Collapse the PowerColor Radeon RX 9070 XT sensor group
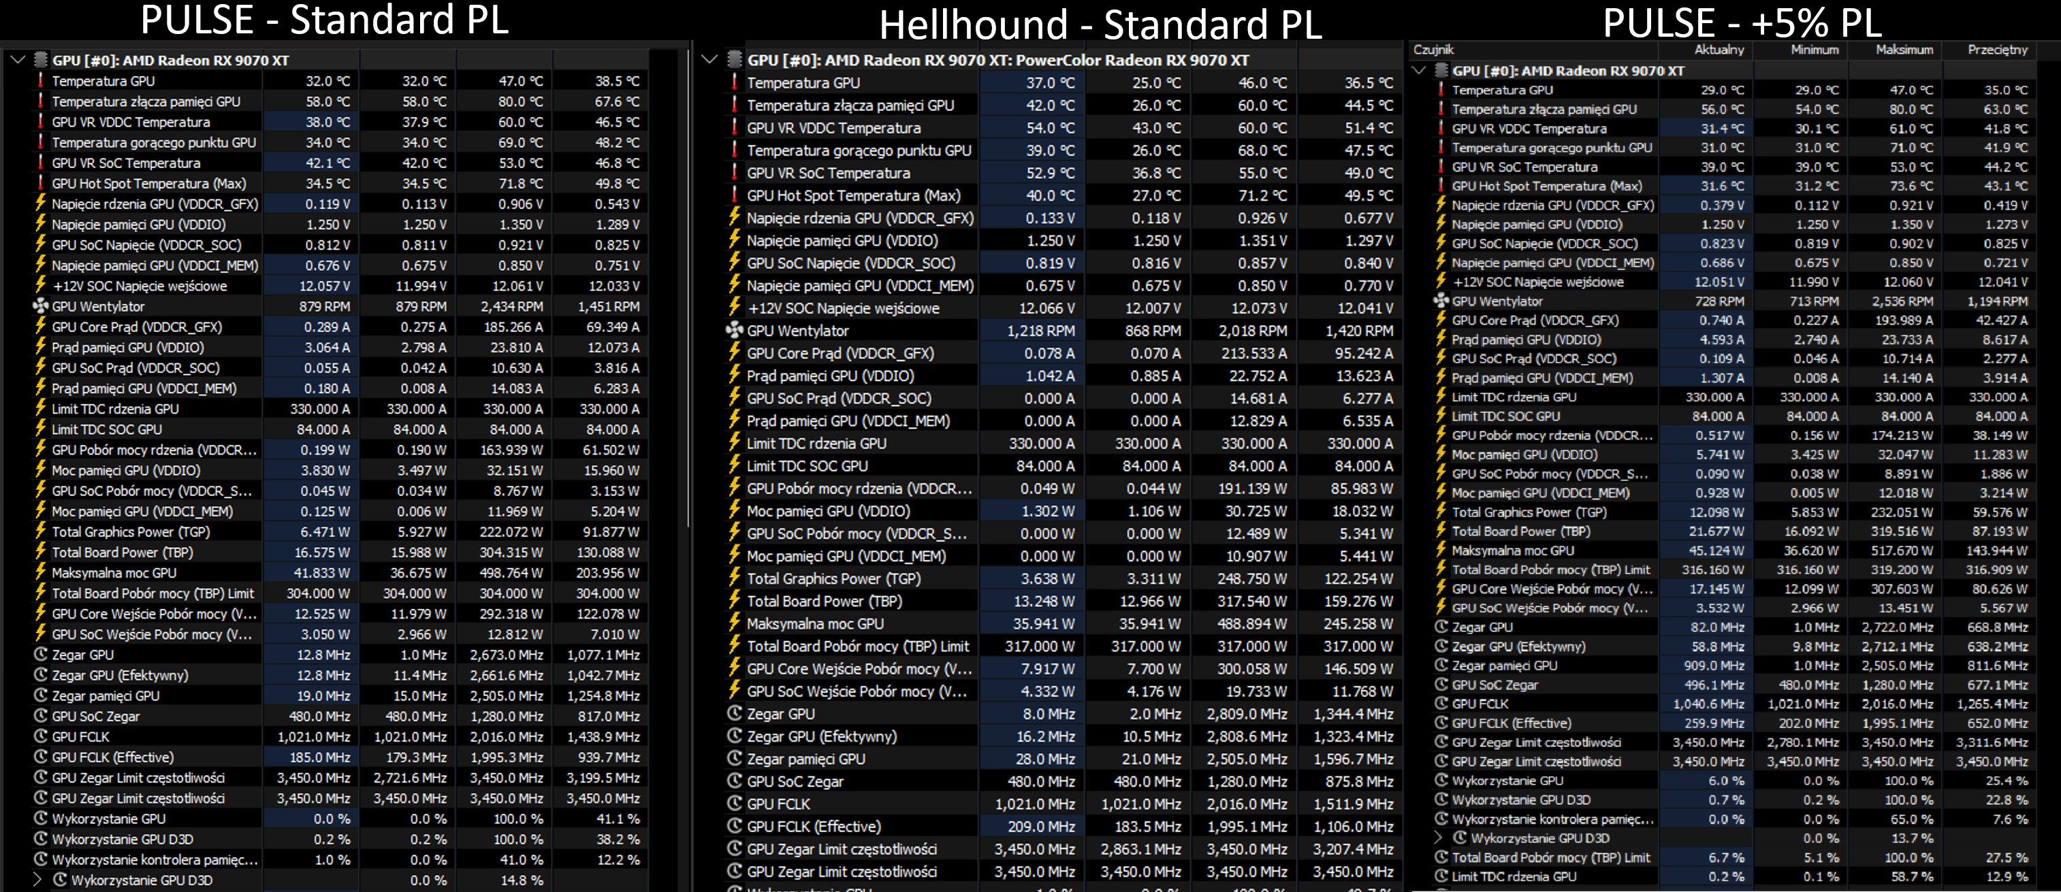Screen dimensions: 2061x892 tap(709, 60)
